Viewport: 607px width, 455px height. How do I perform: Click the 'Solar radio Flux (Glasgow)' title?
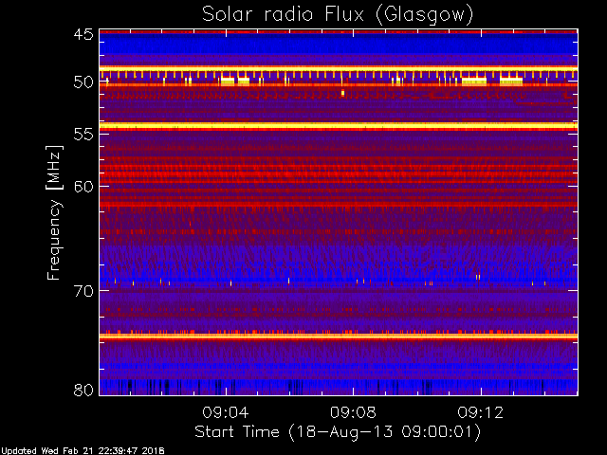[338, 15]
